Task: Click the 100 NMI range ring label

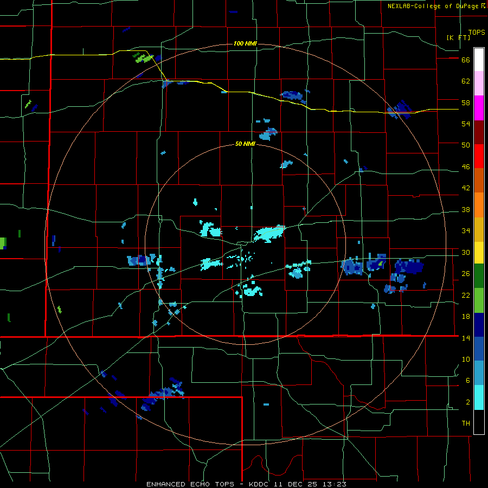Action: pyautogui.click(x=245, y=43)
